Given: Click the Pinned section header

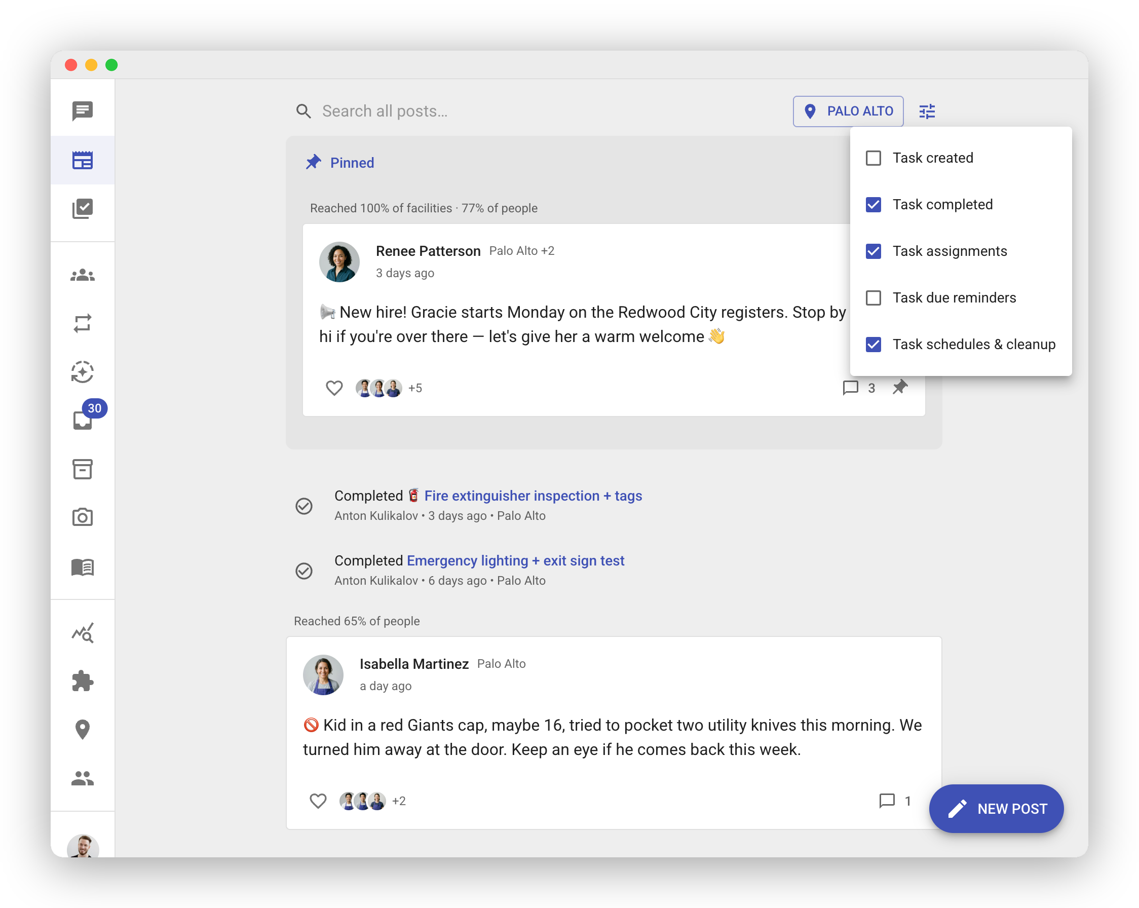Looking at the screenshot, I should (340, 163).
